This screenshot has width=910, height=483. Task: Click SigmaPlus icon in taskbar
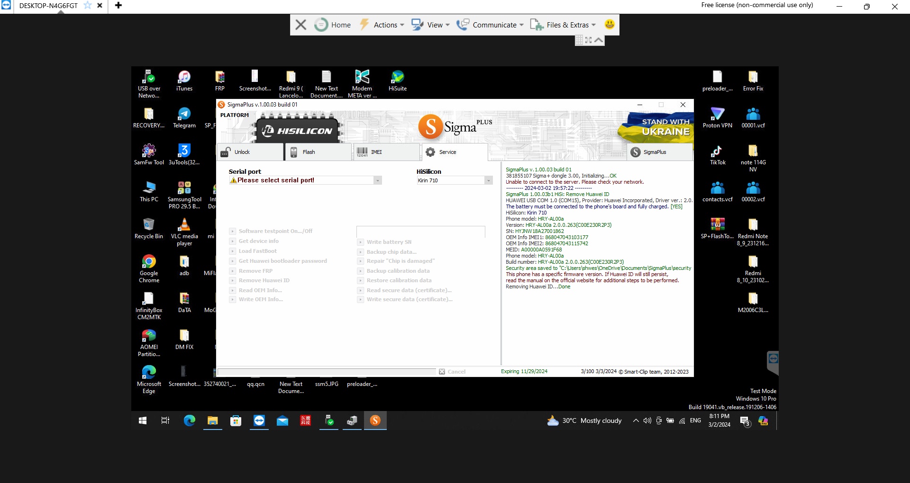pos(375,420)
